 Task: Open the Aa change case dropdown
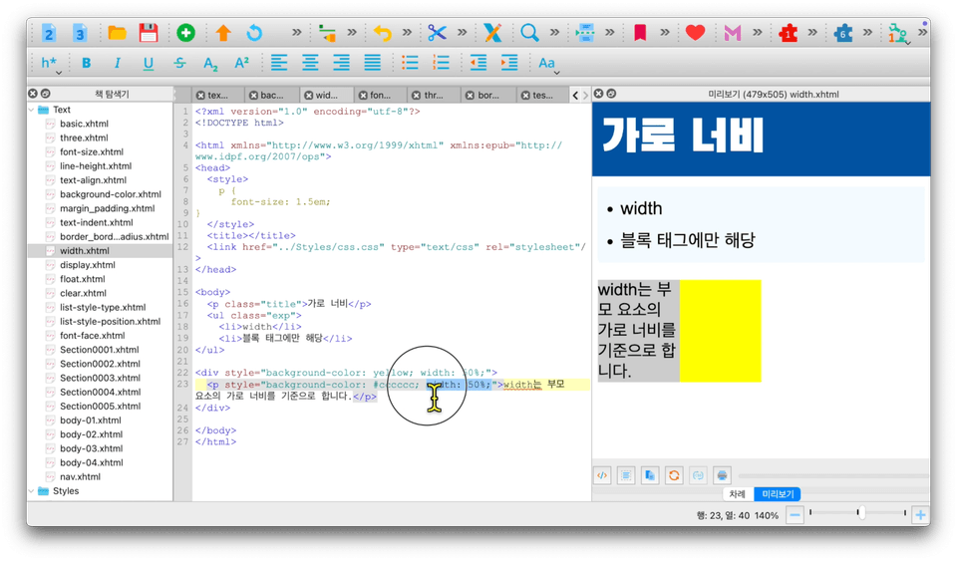click(548, 64)
